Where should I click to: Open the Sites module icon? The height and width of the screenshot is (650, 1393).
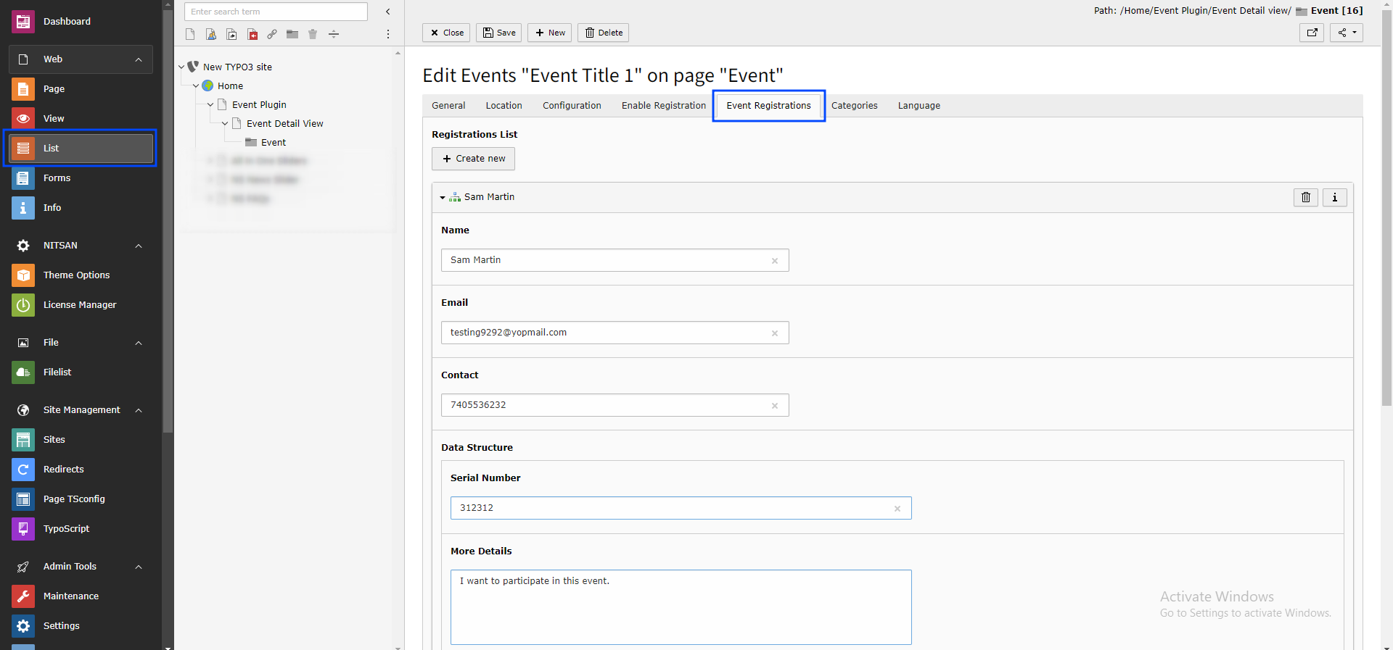[x=23, y=440]
